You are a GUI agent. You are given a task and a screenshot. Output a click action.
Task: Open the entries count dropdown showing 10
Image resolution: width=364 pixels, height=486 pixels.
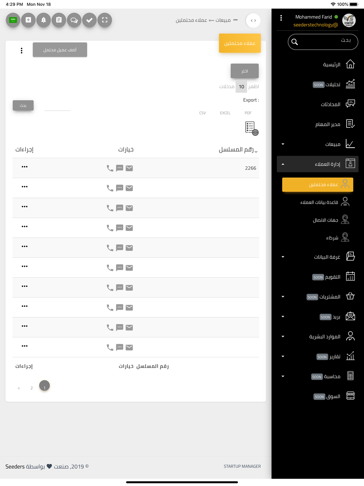tap(241, 87)
